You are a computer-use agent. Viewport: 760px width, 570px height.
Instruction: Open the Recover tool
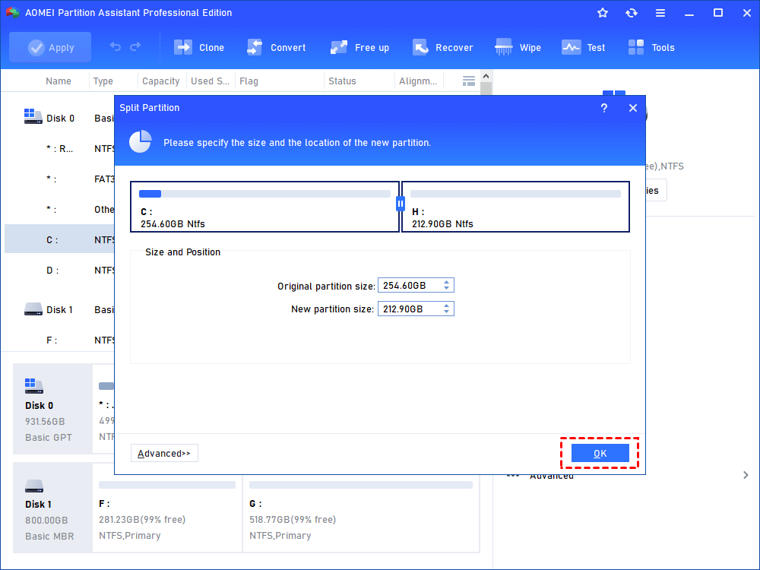[442, 47]
